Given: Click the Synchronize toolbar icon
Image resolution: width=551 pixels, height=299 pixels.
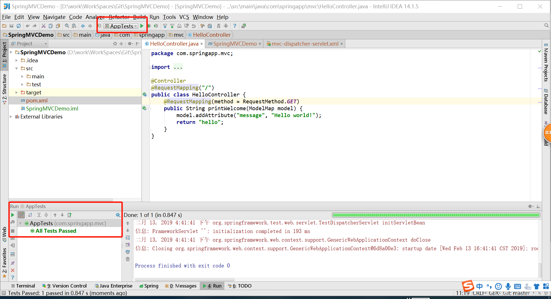Looking at the screenshot, I should [19, 26].
